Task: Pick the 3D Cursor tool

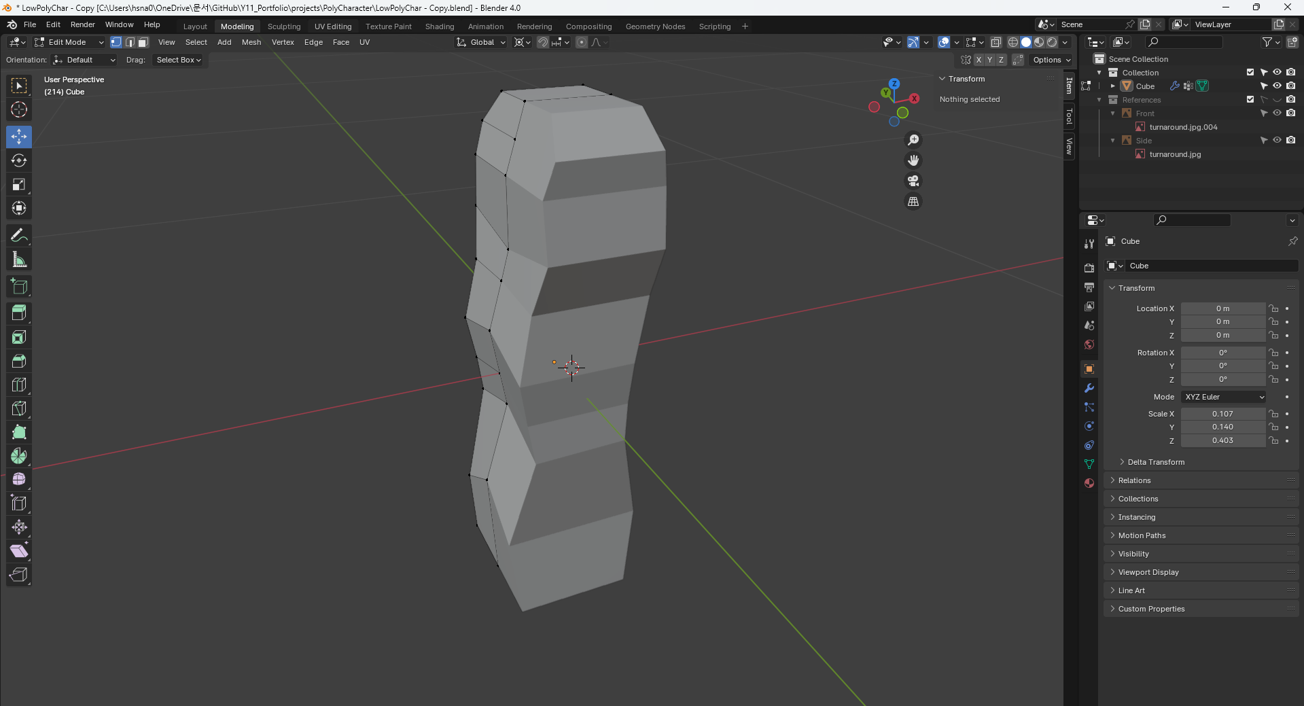Action: click(x=19, y=109)
